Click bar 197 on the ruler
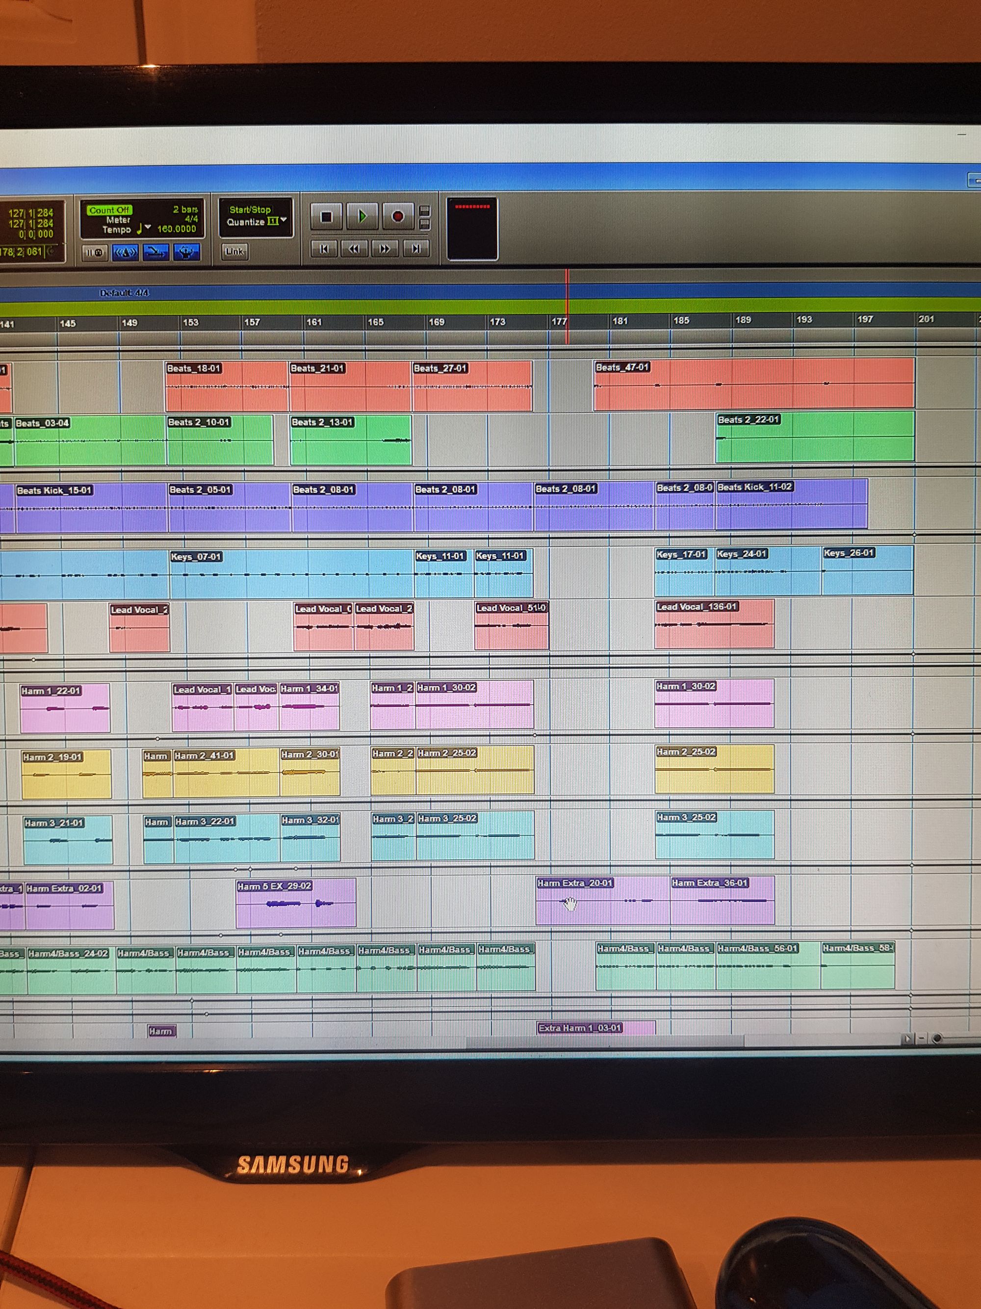 click(865, 319)
